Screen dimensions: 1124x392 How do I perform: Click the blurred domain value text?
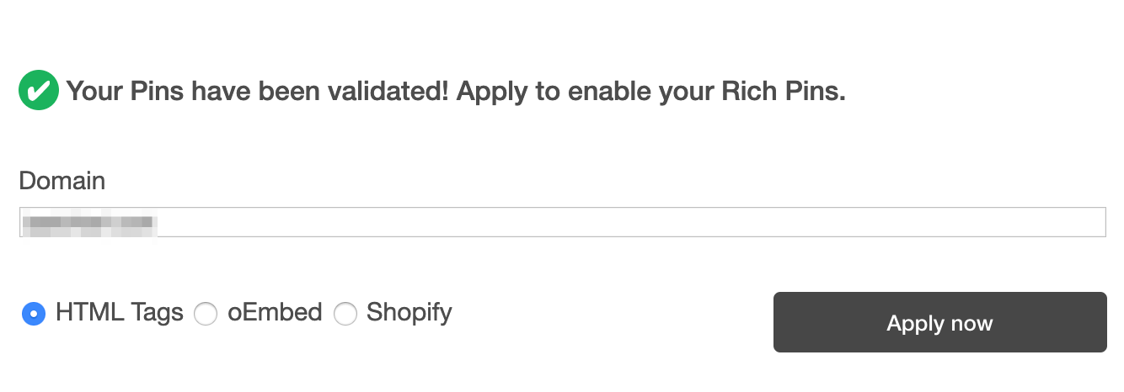(x=88, y=223)
